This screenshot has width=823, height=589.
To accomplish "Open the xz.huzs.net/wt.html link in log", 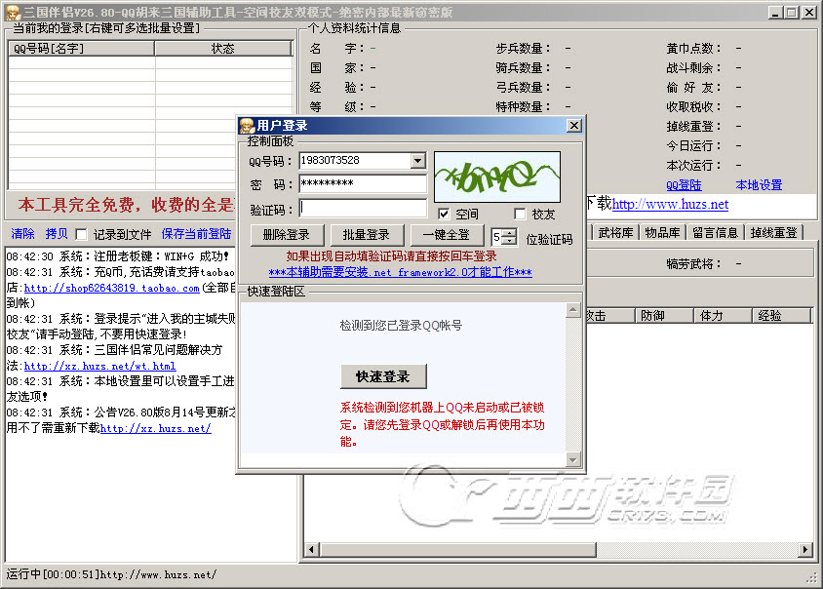I will [99, 366].
